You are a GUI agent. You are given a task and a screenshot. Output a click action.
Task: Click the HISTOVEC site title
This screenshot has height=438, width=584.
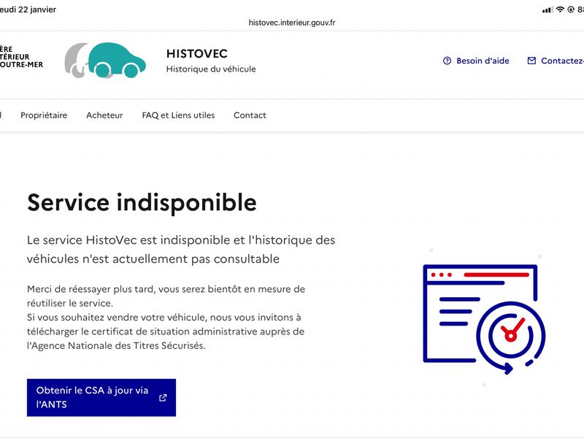tap(197, 54)
